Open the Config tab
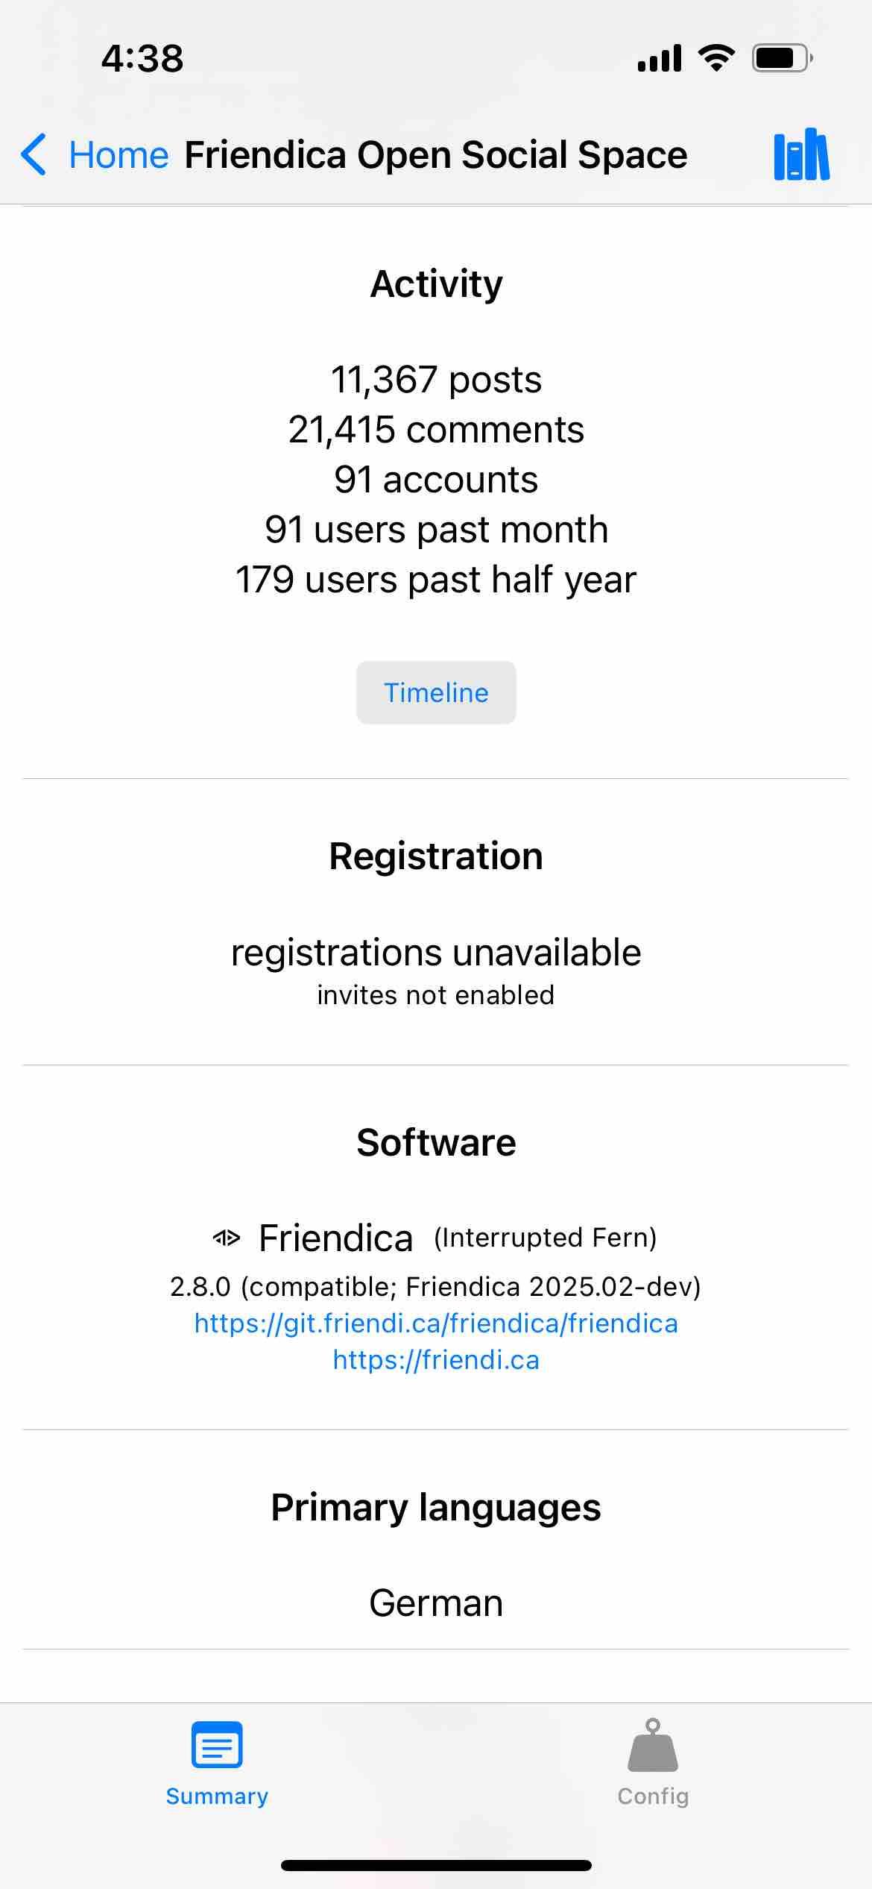Image resolution: width=872 pixels, height=1889 pixels. (x=653, y=1764)
